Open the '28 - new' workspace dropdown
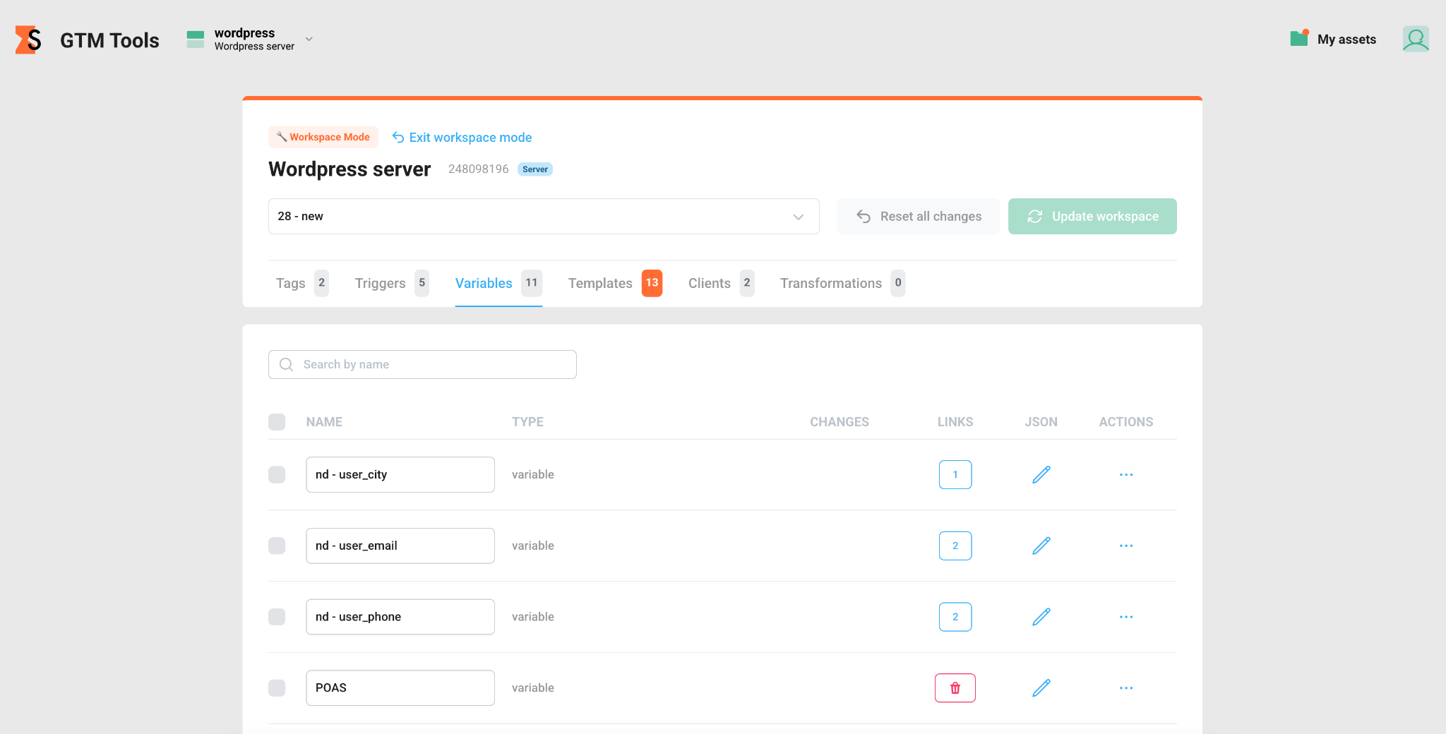This screenshot has height=734, width=1446. [544, 216]
